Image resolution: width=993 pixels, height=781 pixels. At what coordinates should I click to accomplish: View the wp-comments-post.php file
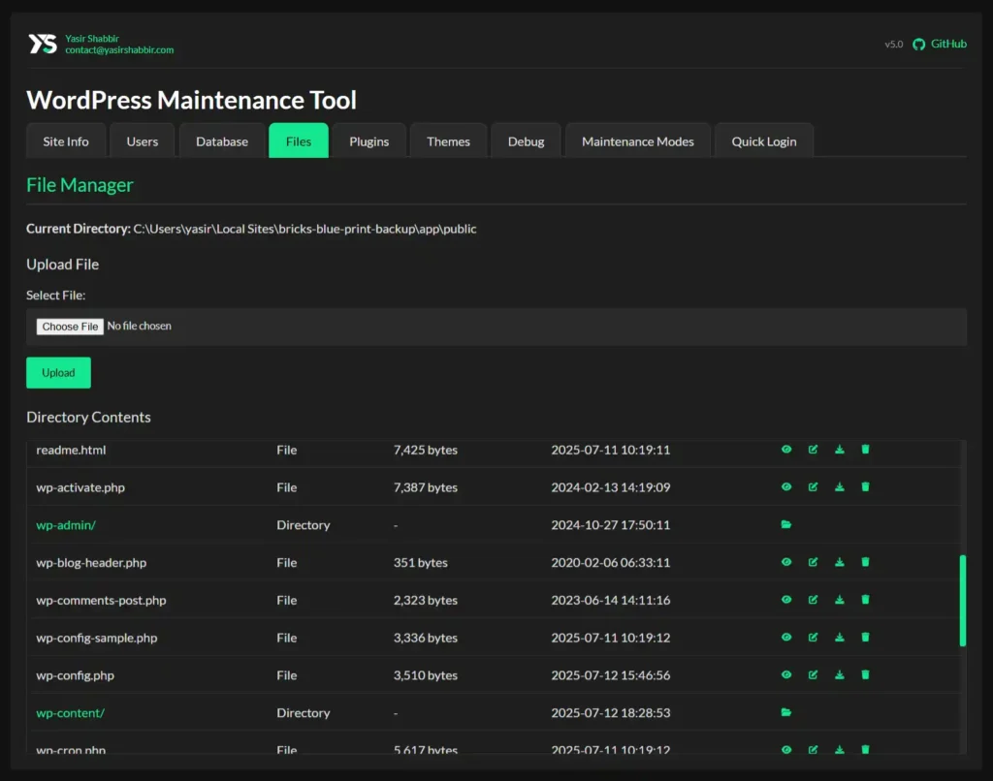pos(785,600)
